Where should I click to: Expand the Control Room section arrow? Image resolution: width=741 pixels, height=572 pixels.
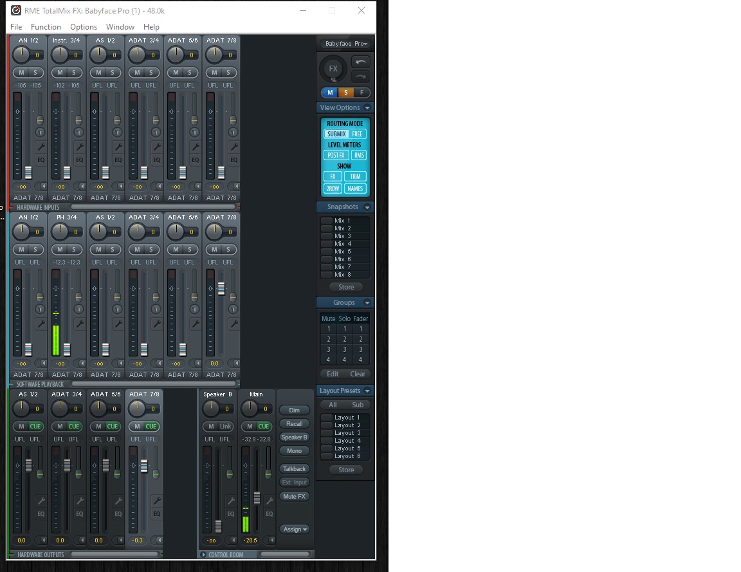click(203, 555)
